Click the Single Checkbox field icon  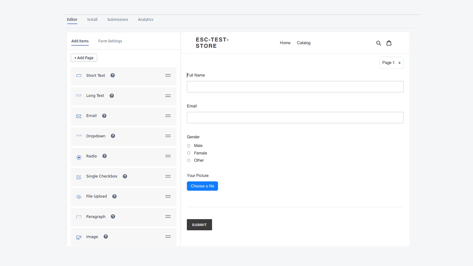[79, 177]
